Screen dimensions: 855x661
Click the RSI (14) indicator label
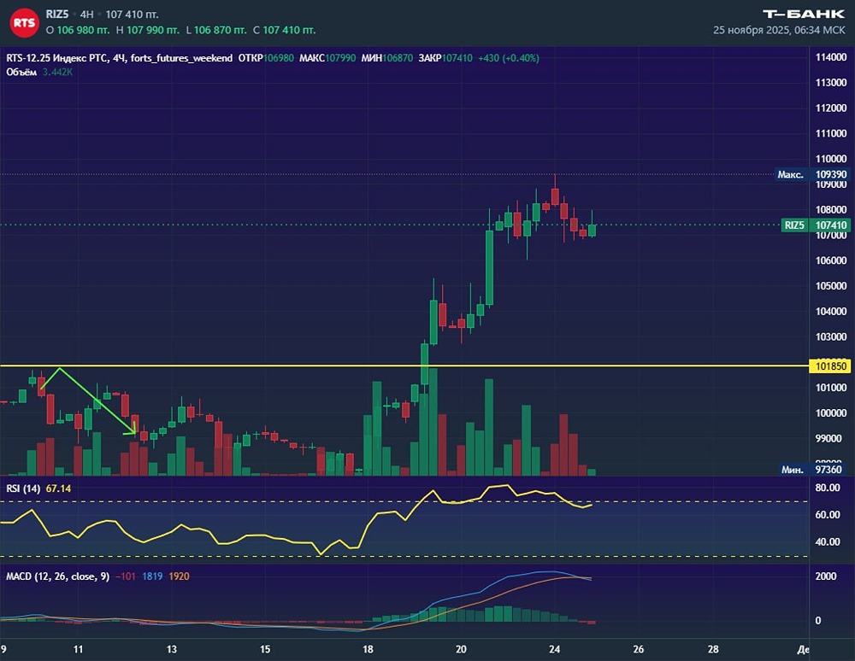pos(23,488)
